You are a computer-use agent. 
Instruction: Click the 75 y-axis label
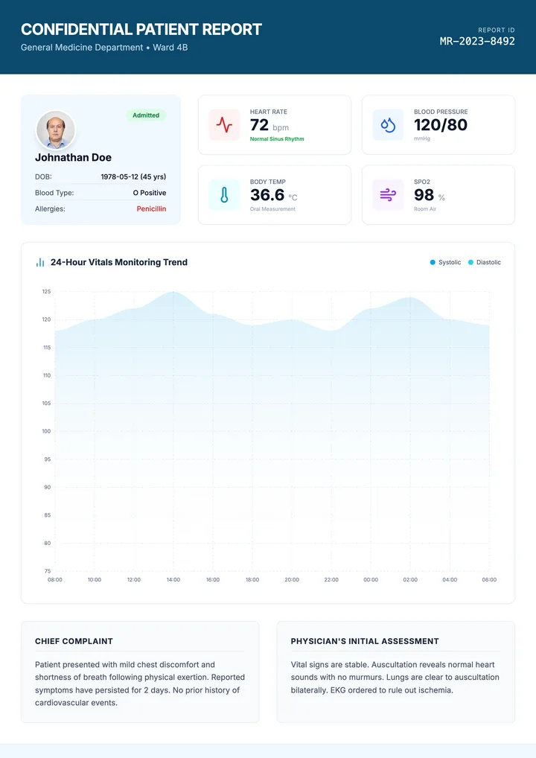[x=48, y=571]
